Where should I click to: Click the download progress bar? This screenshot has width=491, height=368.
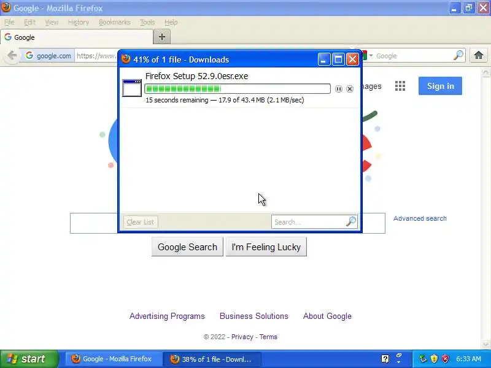[238, 88]
